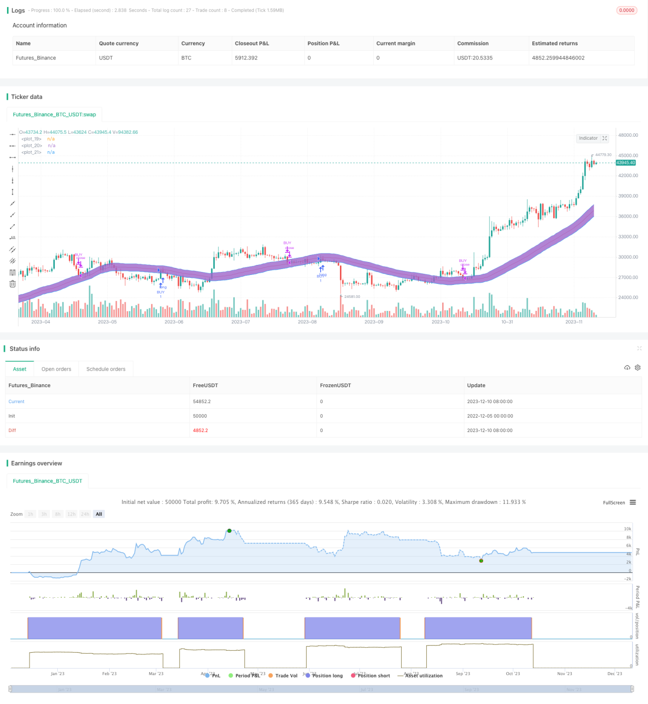The image size is (648, 704).
Task: Open settings gear in Status info
Action: (638, 368)
